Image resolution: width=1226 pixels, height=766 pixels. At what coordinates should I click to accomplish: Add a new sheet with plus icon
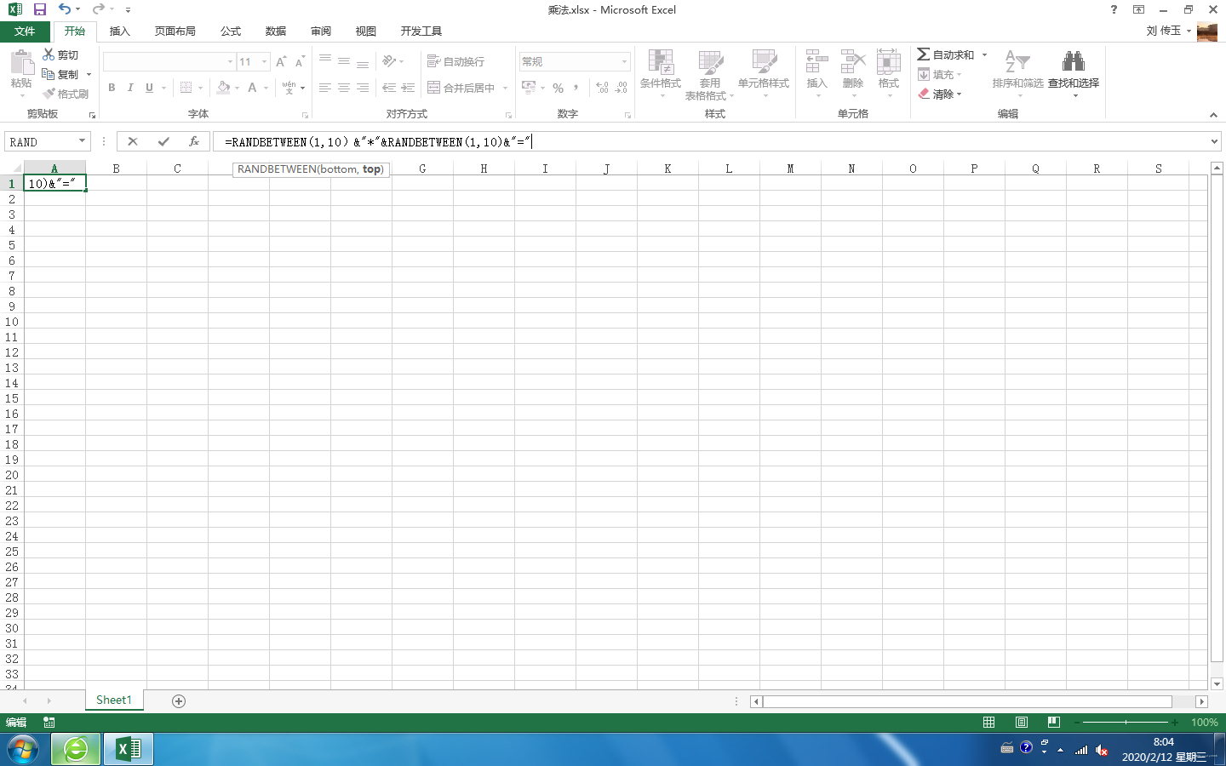pyautogui.click(x=179, y=700)
